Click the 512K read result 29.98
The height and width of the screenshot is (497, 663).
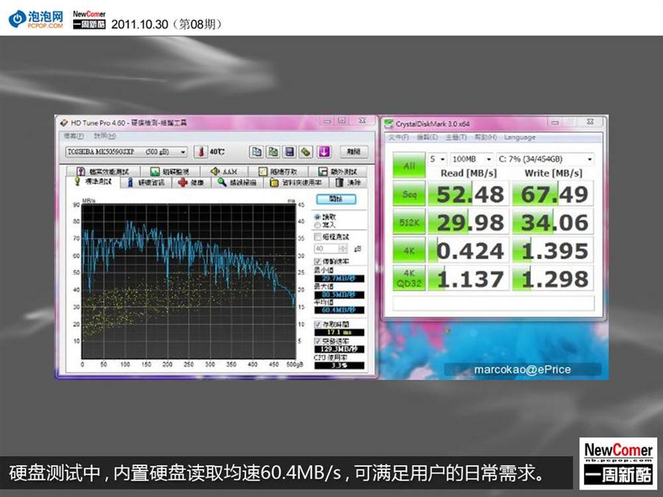(x=469, y=222)
